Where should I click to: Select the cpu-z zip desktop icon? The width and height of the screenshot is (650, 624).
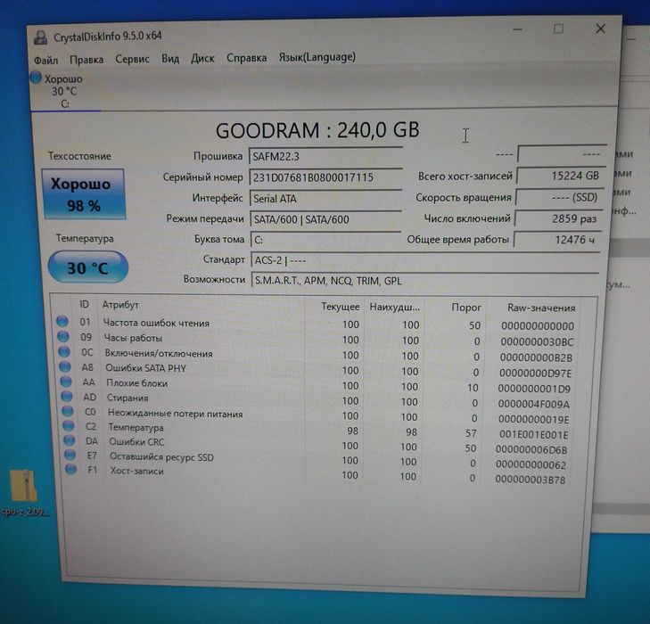click(24, 493)
